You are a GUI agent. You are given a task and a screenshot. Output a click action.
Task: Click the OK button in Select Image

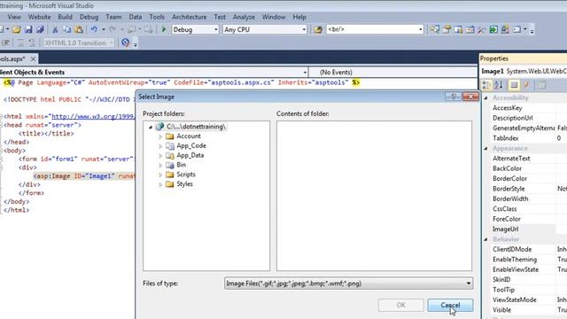click(x=401, y=305)
